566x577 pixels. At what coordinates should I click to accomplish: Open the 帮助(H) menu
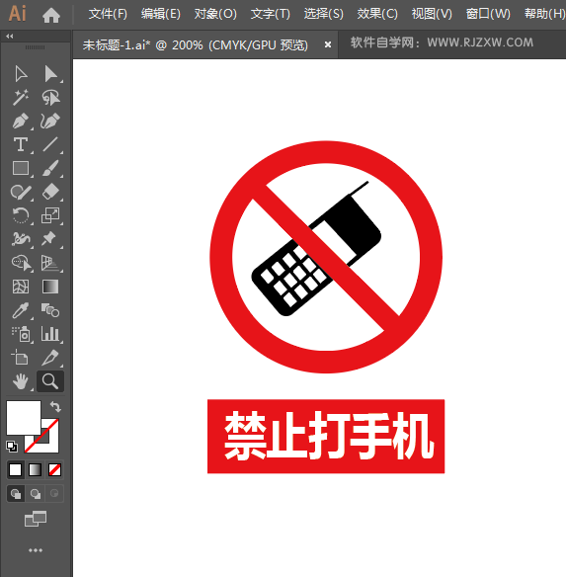pos(544,14)
